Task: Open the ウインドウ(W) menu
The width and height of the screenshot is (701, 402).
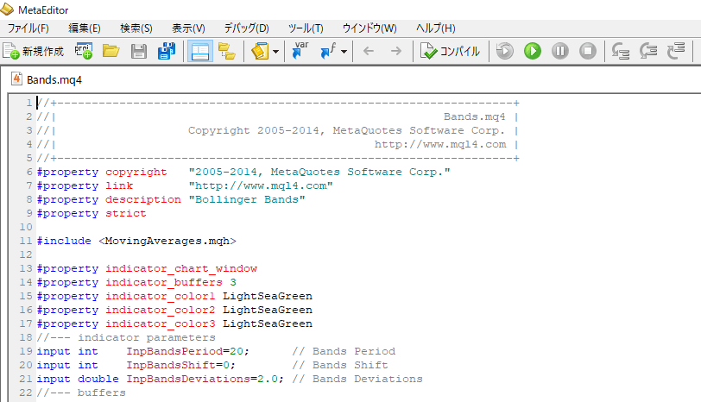Action: click(369, 28)
